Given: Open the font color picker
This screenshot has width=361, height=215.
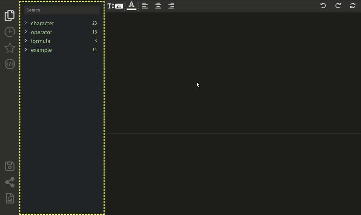Looking at the screenshot, I should pos(132,6).
